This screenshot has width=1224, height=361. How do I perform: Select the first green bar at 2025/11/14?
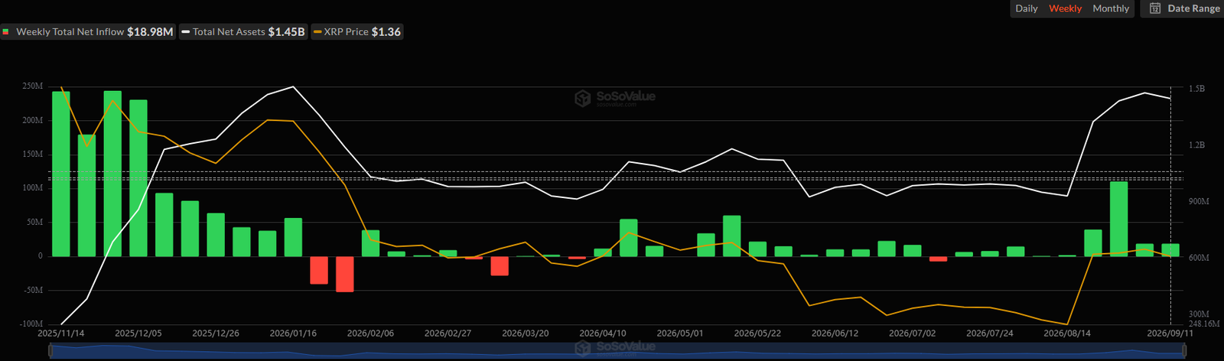point(61,174)
